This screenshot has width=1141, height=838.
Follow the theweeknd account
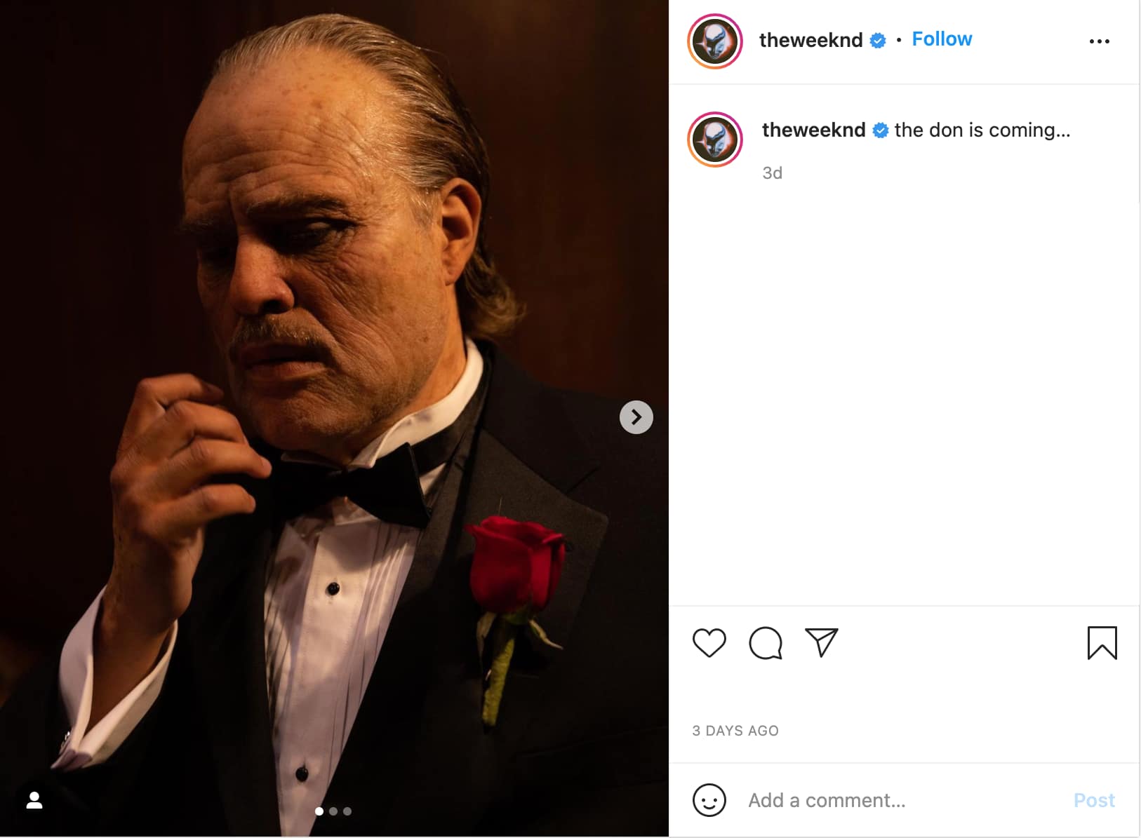click(942, 39)
